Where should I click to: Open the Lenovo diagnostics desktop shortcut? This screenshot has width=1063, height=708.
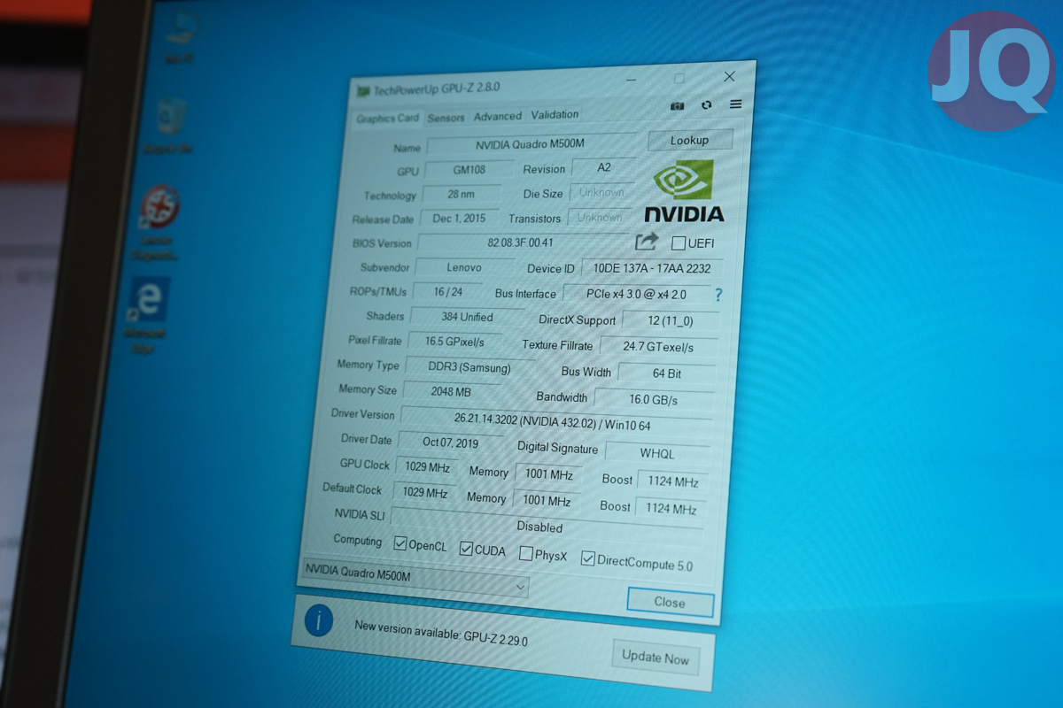[x=158, y=224]
